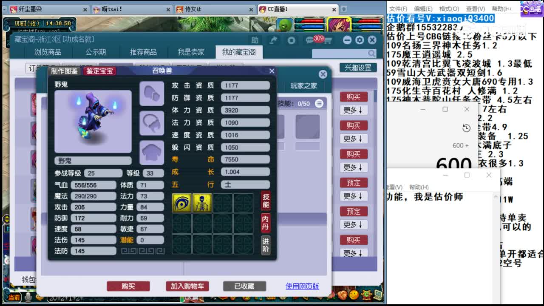544x306 pixels.
Task: Expand third 更多↓ dropdown in list
Action: pos(354,167)
